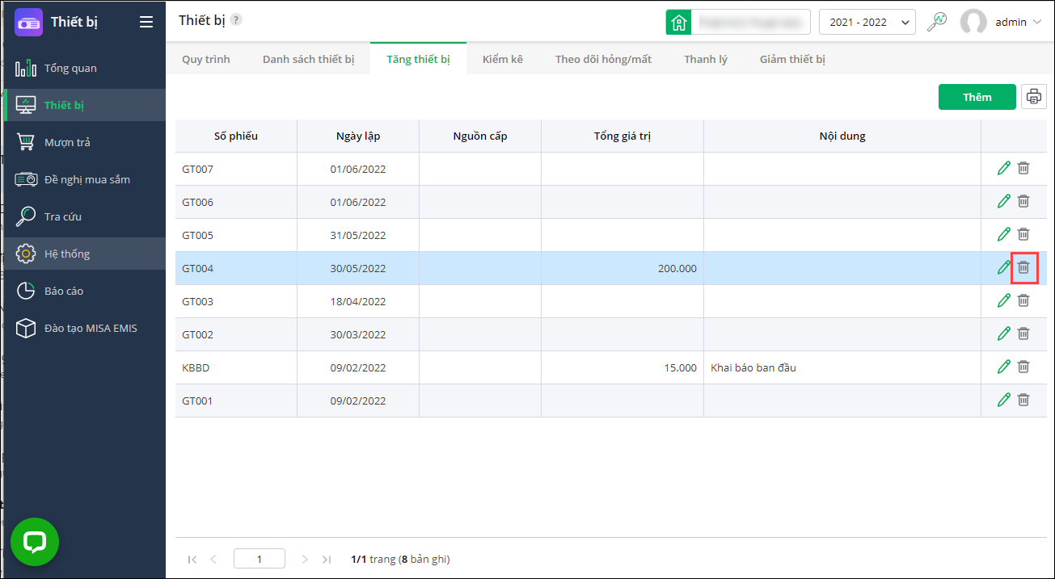This screenshot has width=1055, height=579.
Task: Click the Khai báo ban đầu cell
Action: (x=842, y=367)
